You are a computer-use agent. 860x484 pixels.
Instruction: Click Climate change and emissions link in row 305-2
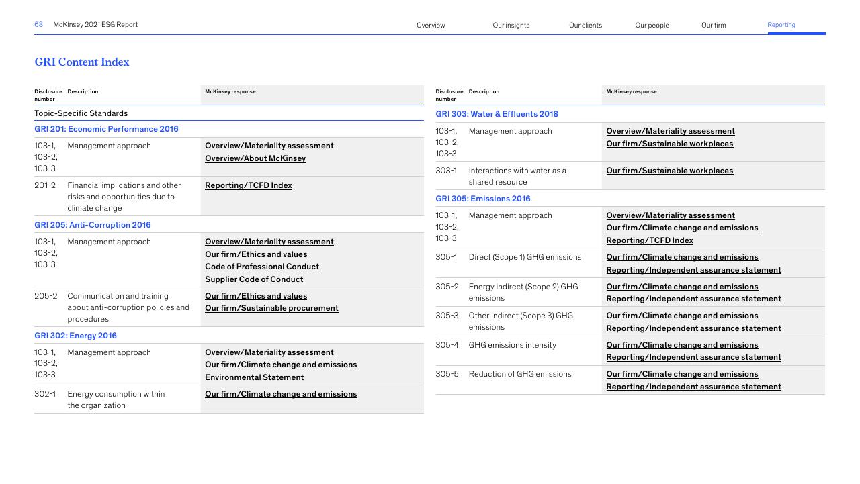tap(682, 287)
